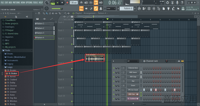Click the Stop playback button

pos(62,3)
